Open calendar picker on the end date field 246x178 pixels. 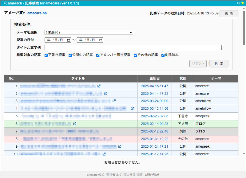click(x=101, y=40)
